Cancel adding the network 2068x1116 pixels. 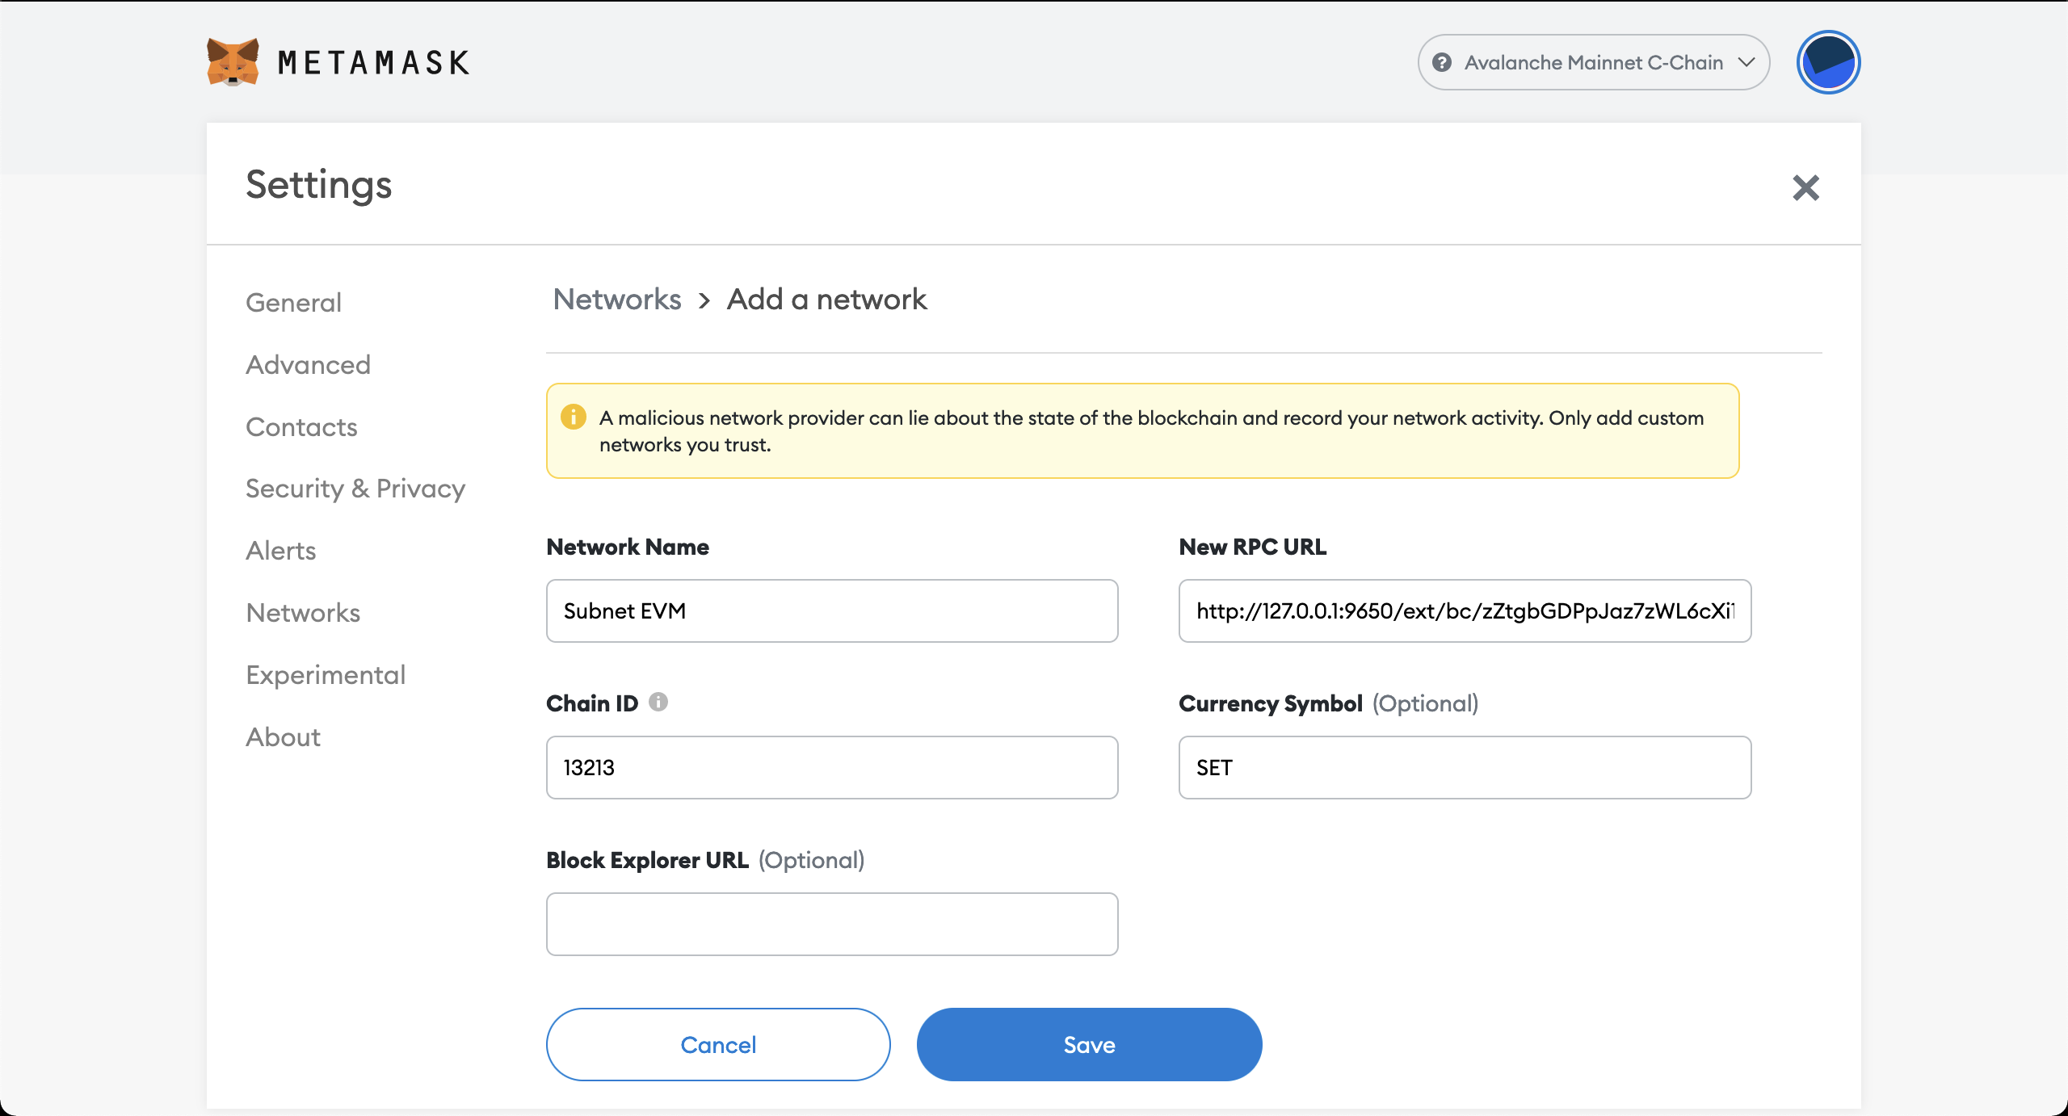pyautogui.click(x=718, y=1044)
